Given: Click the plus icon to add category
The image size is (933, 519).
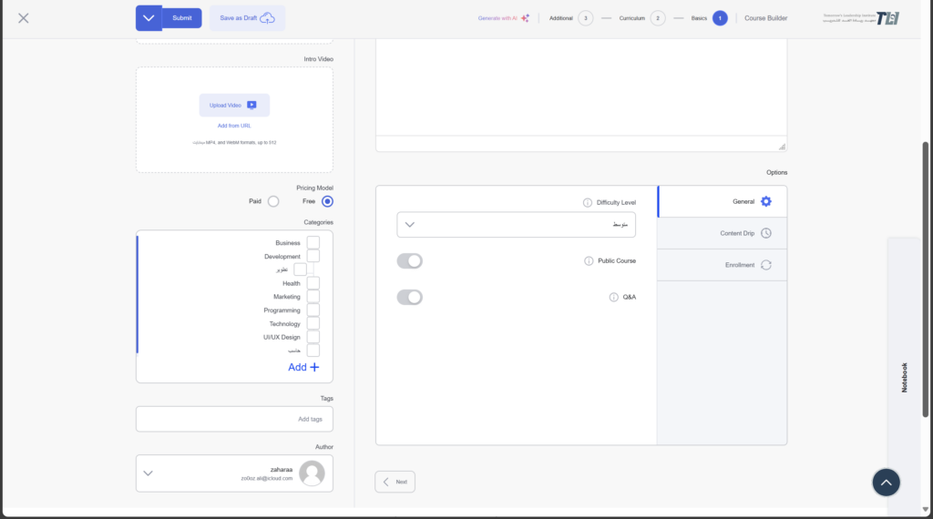Looking at the screenshot, I should click(x=314, y=367).
